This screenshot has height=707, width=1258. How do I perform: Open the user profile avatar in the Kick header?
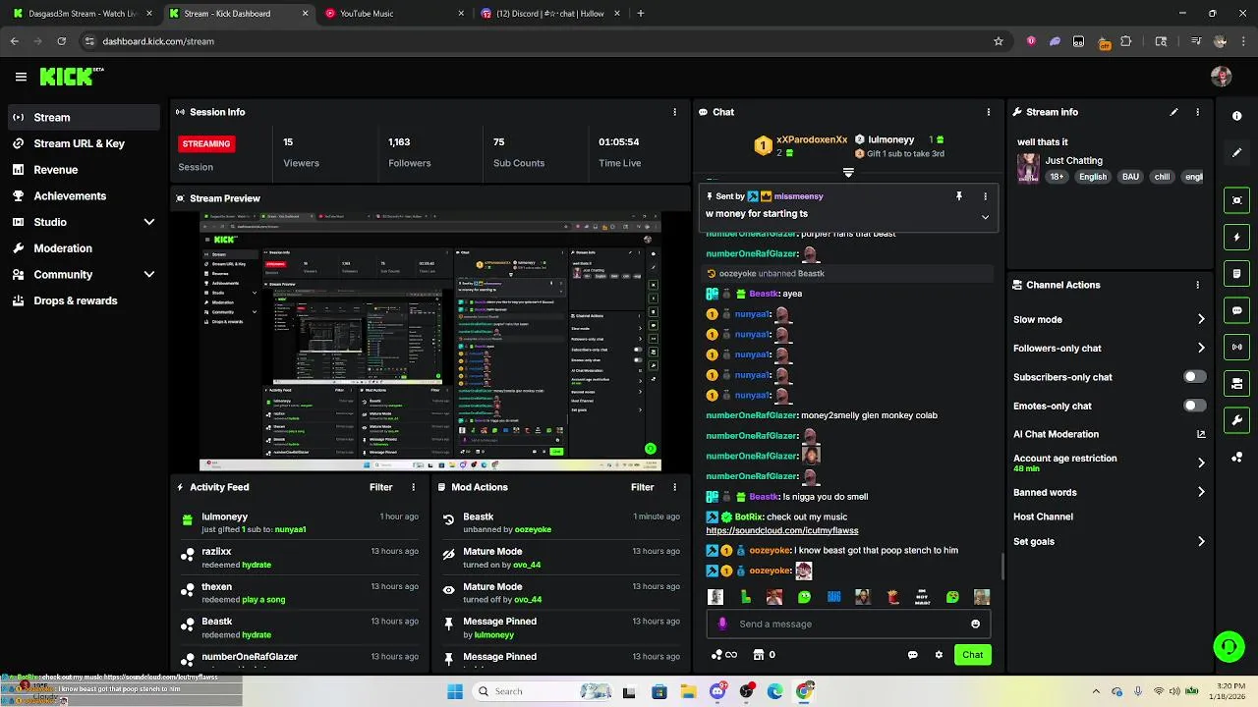1221,77
